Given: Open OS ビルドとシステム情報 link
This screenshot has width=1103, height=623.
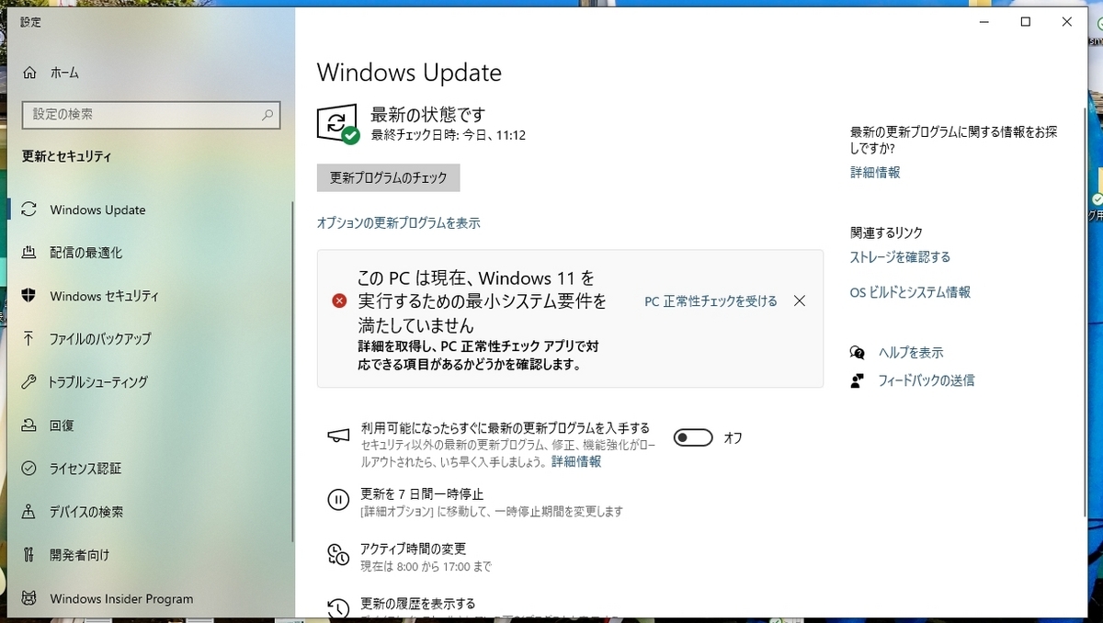Looking at the screenshot, I should 910,292.
